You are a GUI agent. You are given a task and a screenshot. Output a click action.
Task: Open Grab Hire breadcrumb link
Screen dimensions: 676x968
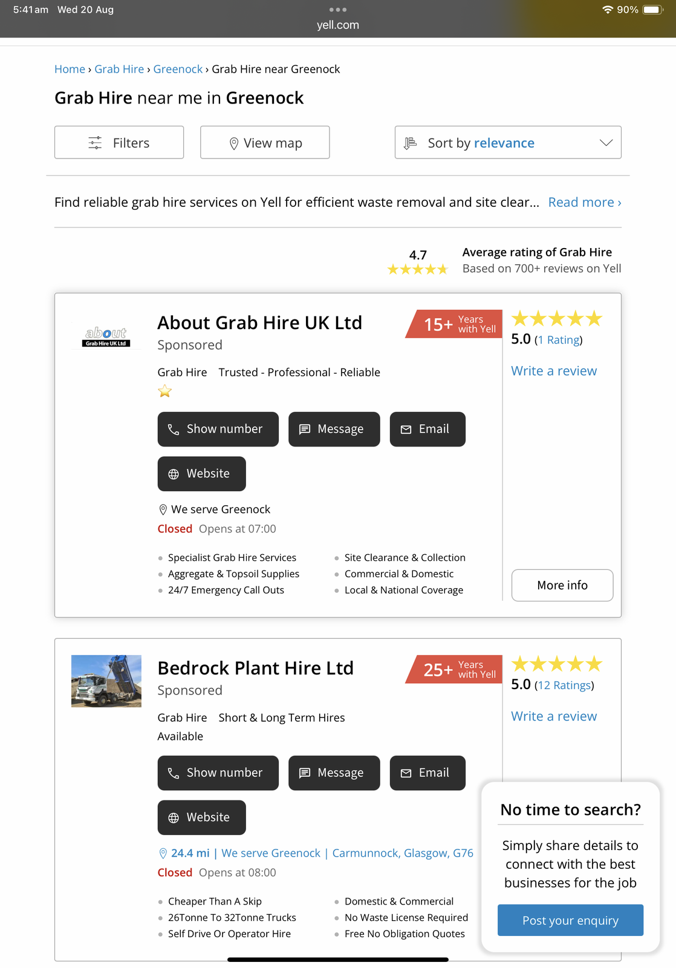pyautogui.click(x=119, y=69)
